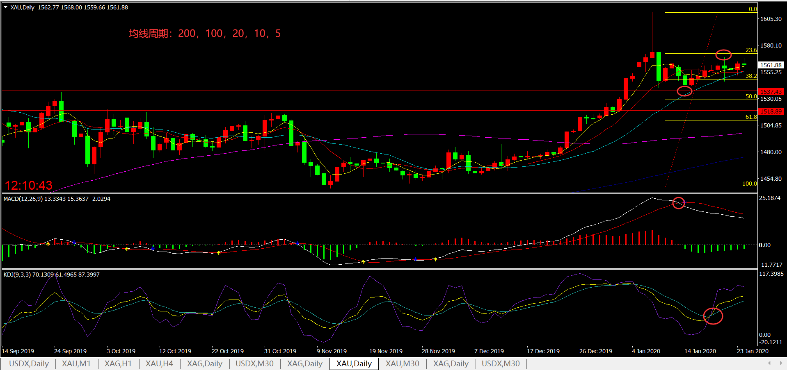The width and height of the screenshot is (787, 370).
Task: Click the red circle on KDJ crossover
Action: (713, 316)
